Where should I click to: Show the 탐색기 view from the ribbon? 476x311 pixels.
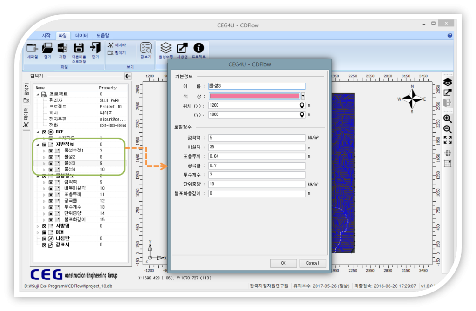tap(117, 53)
